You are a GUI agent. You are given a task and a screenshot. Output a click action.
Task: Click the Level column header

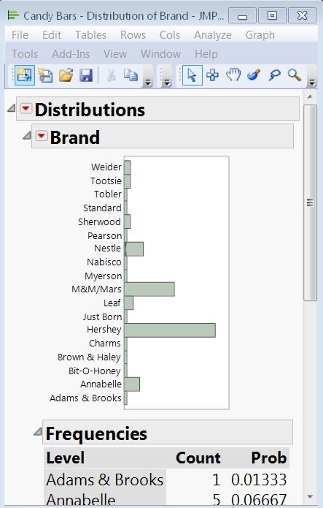[x=66, y=458]
